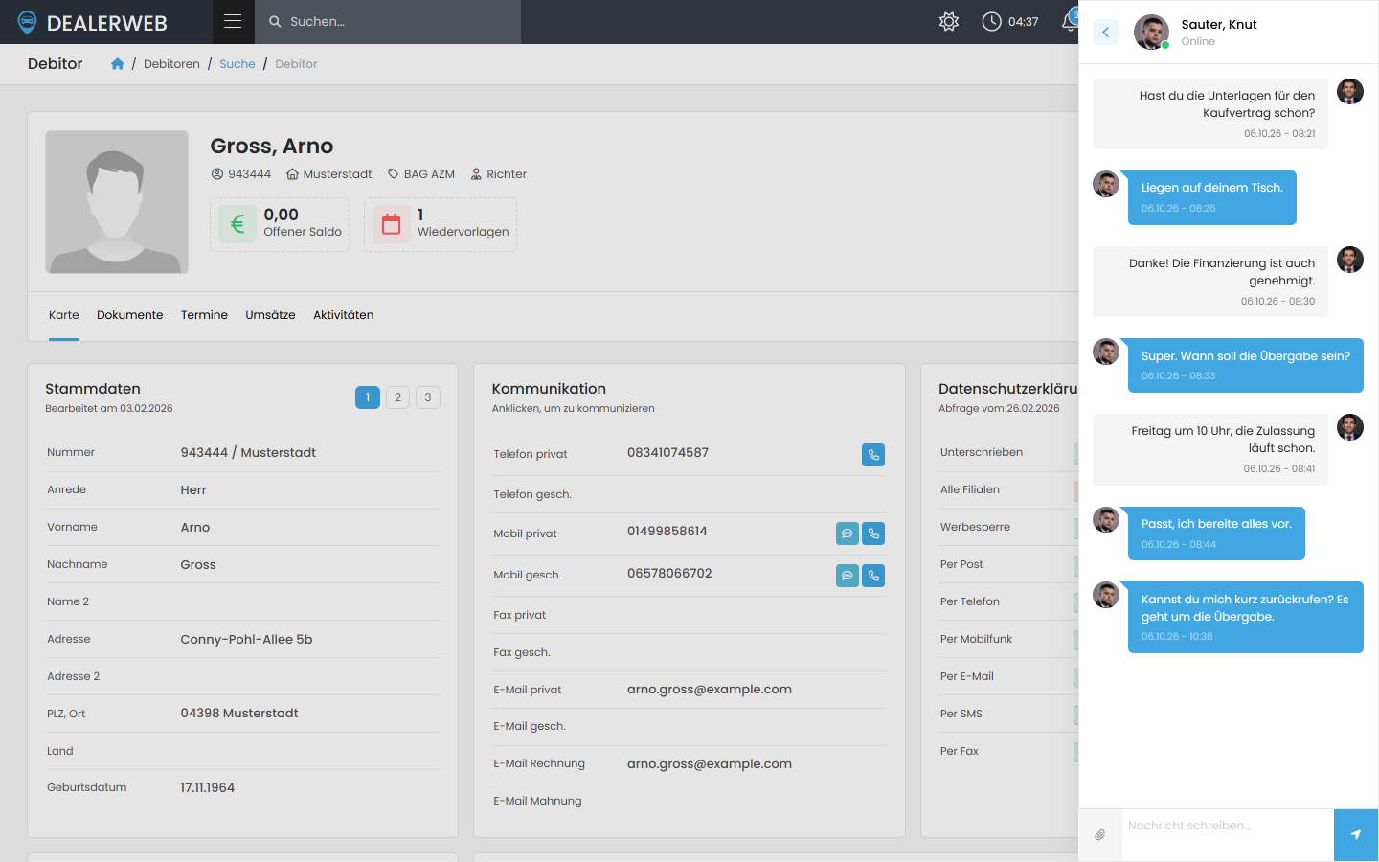
Task: Focus the Suchen search field
Action: click(388, 21)
